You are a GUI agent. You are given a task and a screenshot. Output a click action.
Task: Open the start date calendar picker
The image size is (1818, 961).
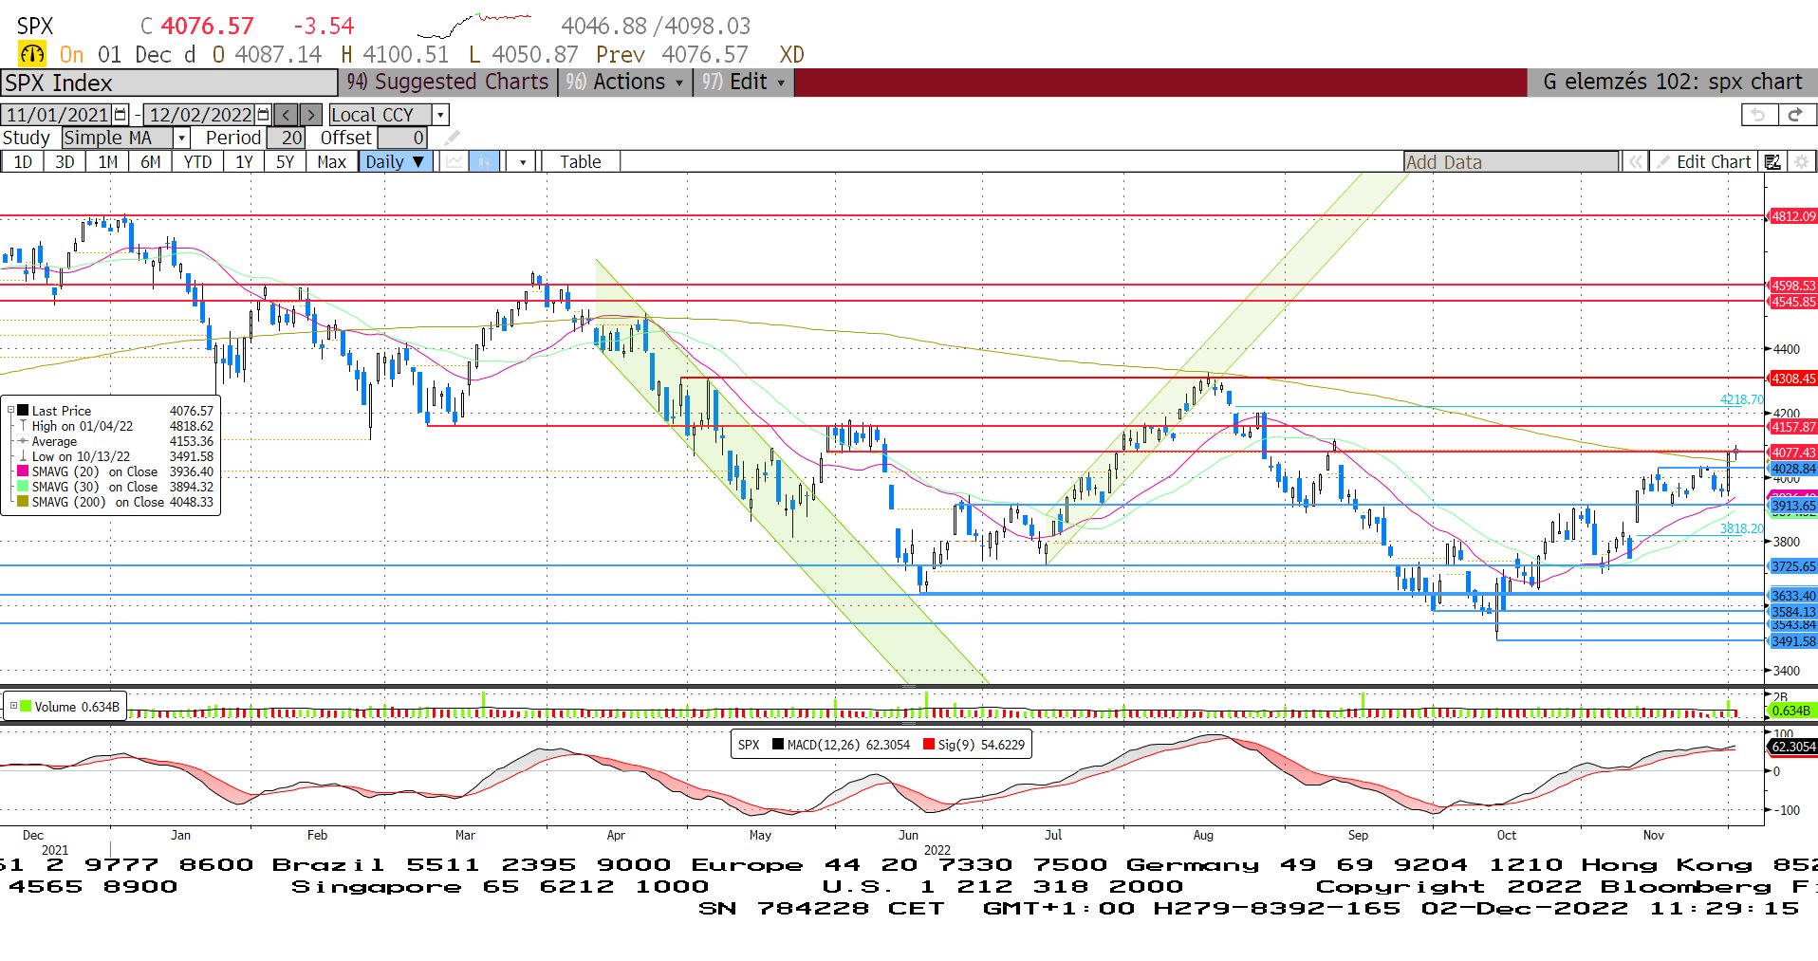[x=121, y=115]
